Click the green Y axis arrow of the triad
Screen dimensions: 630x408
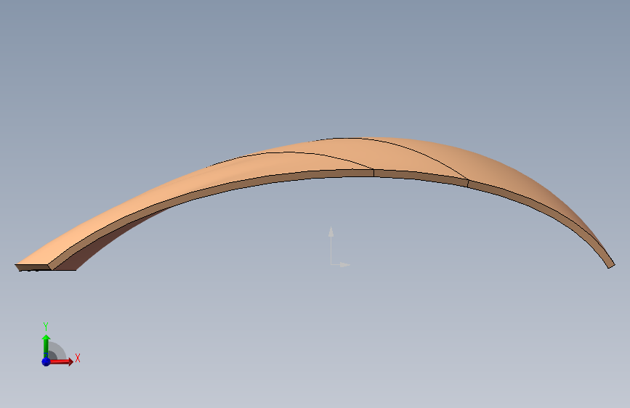click(47, 346)
